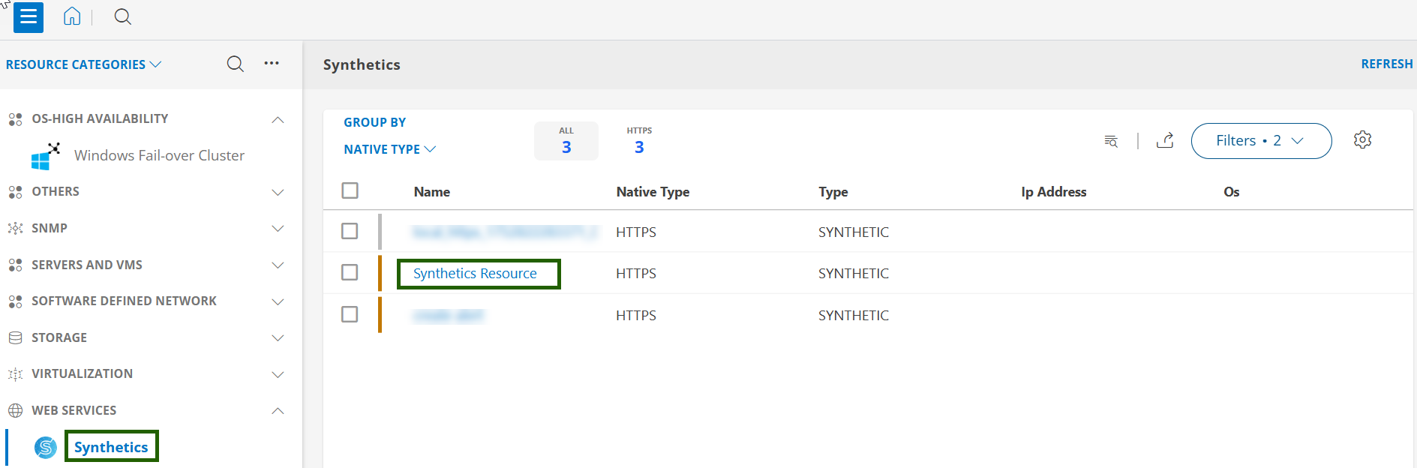Image resolution: width=1417 pixels, height=468 pixels.
Task: Tick the Synthetics Resource row checkbox
Action: pos(350,272)
